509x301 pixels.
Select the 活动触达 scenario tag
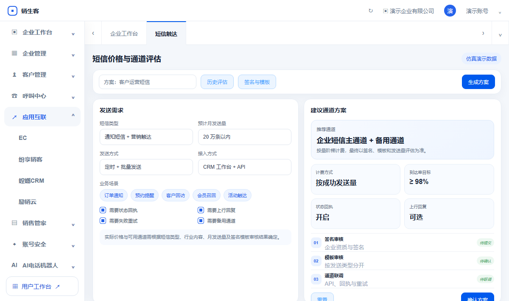(x=238, y=195)
